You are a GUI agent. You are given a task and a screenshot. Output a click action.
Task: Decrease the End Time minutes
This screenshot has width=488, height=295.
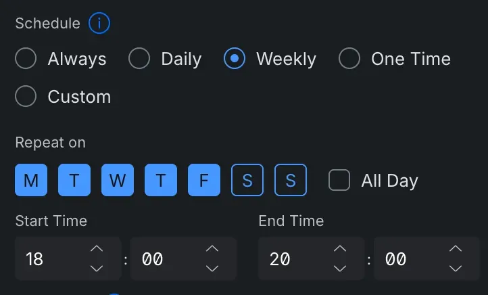pos(456,268)
